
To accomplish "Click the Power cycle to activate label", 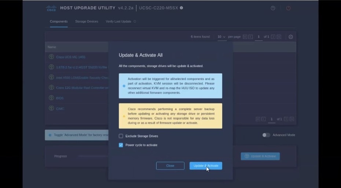I will pyautogui.click(x=142, y=145).
